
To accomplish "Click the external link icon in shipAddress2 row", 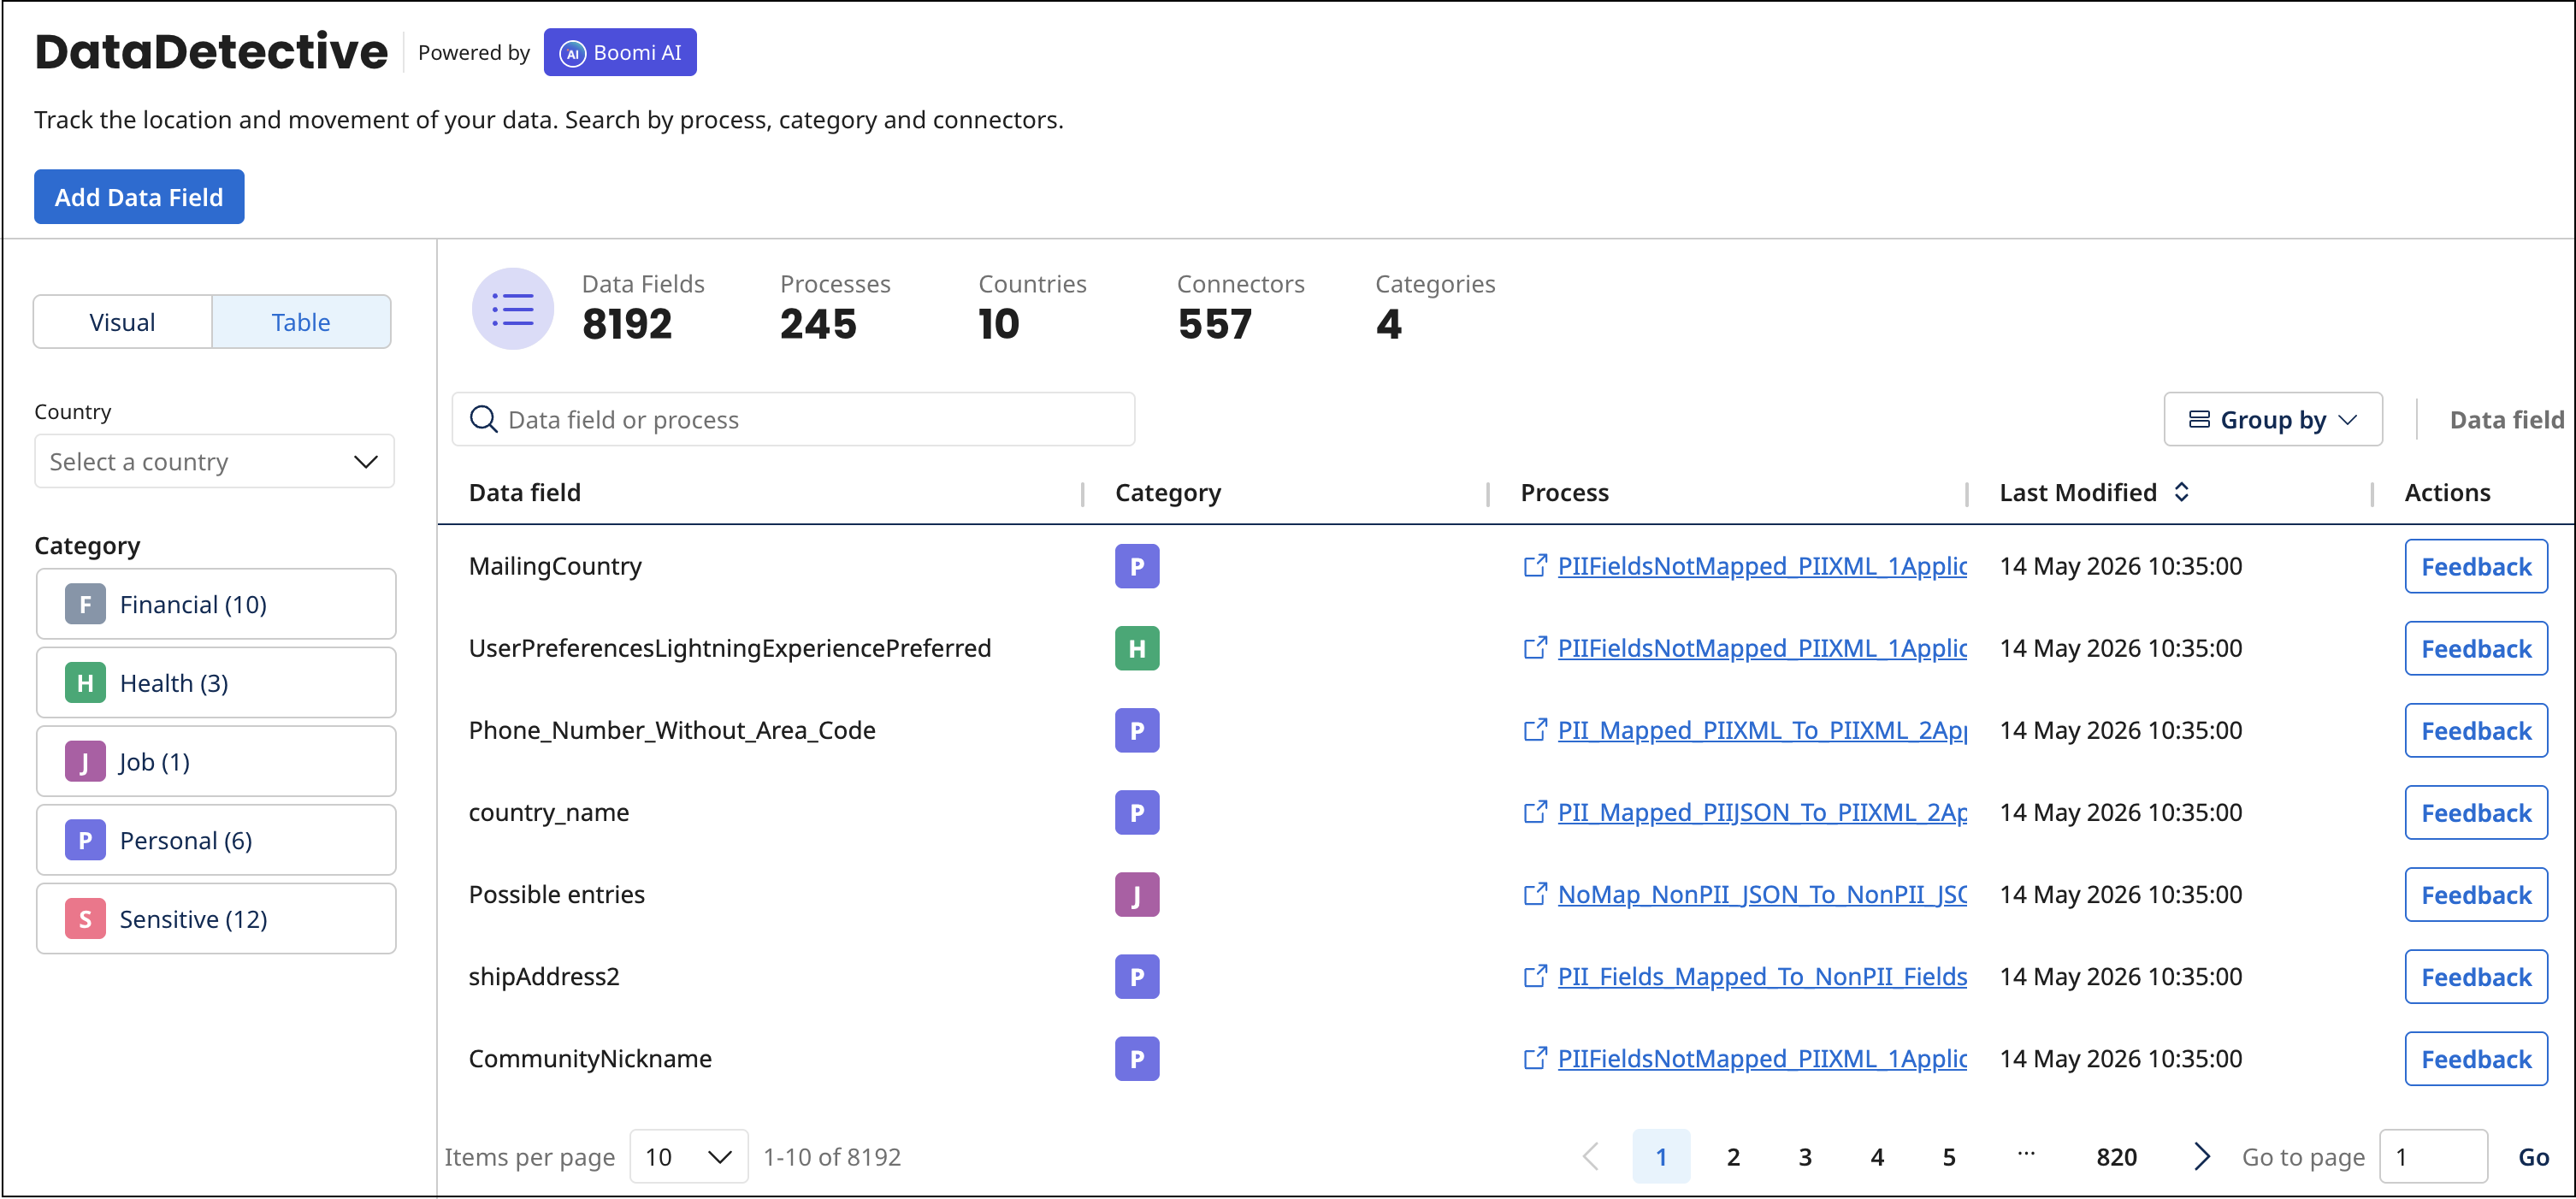I will tap(1534, 976).
